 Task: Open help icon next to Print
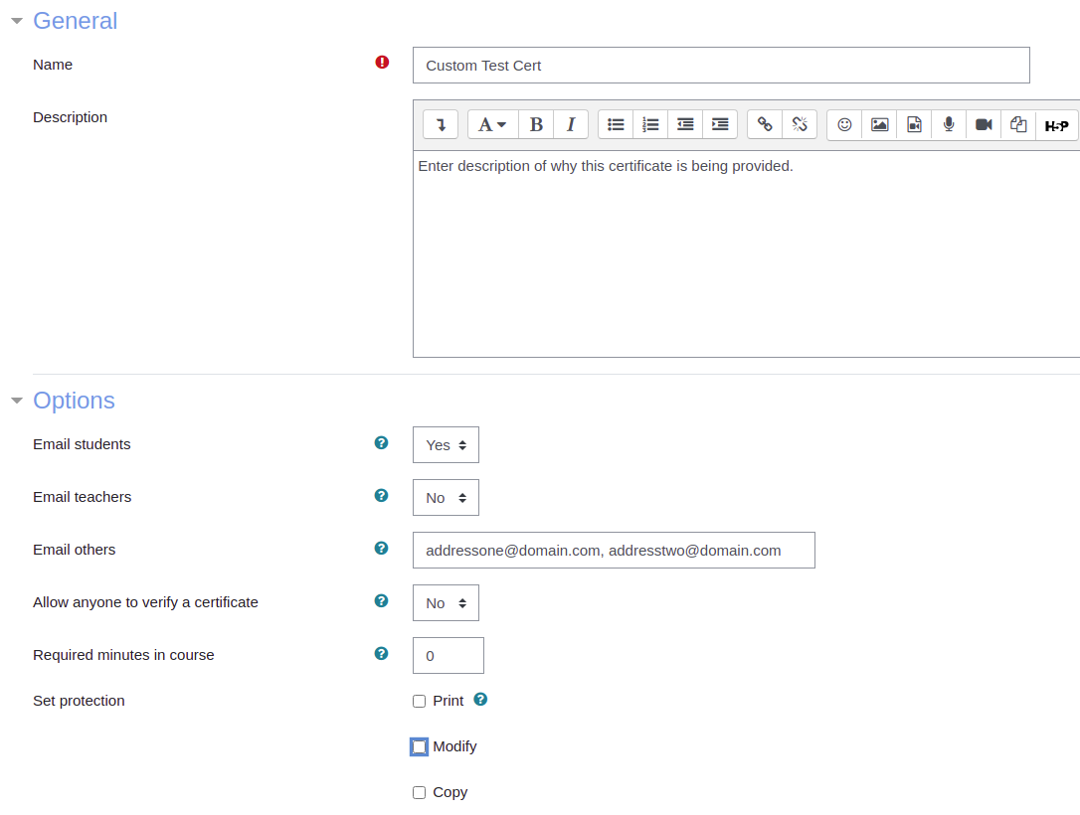click(480, 700)
